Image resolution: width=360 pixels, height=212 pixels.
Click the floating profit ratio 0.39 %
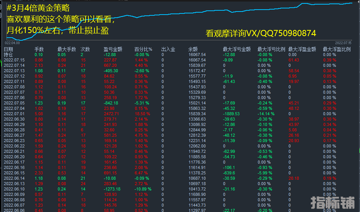point(330,60)
